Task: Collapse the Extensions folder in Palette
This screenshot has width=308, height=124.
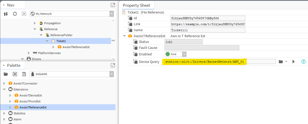Action: click(x=4, y=89)
